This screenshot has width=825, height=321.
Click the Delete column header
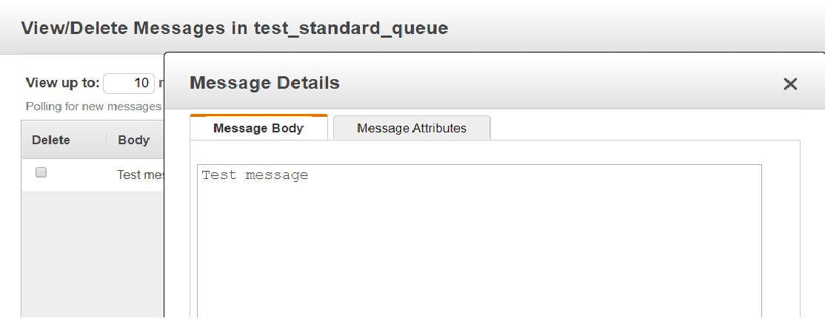[51, 141]
